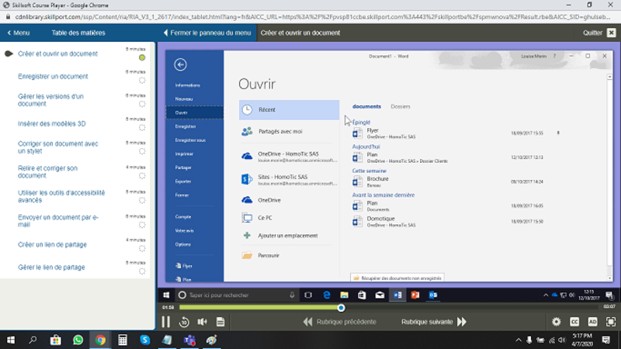Open lesson Corriger son document avec un stylet

58,147
